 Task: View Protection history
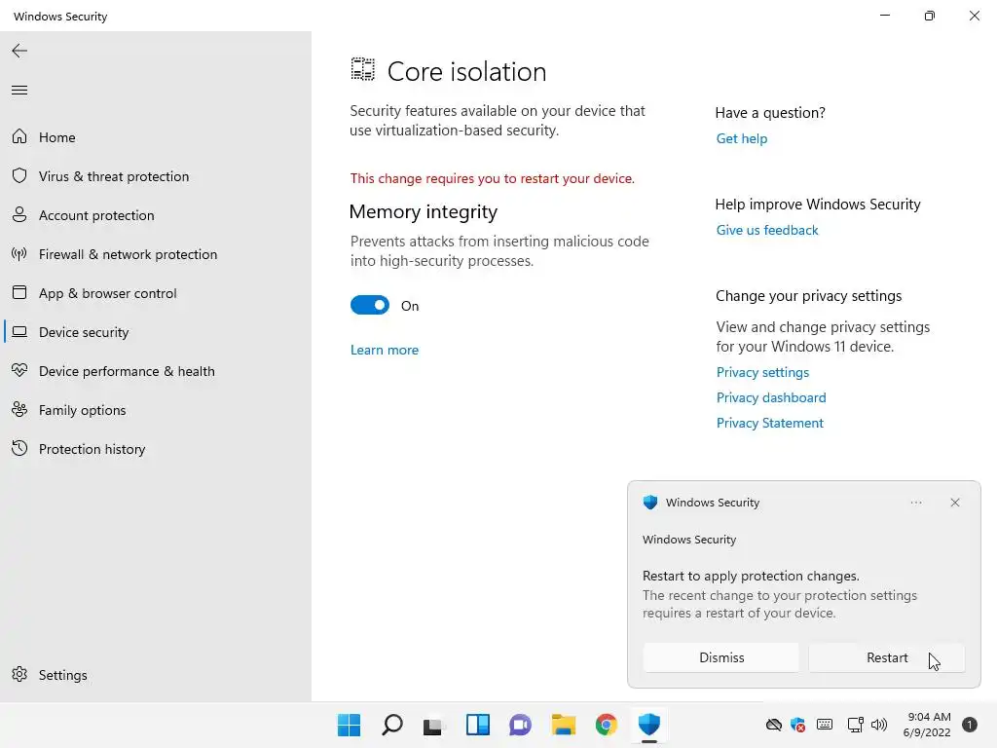click(x=92, y=449)
